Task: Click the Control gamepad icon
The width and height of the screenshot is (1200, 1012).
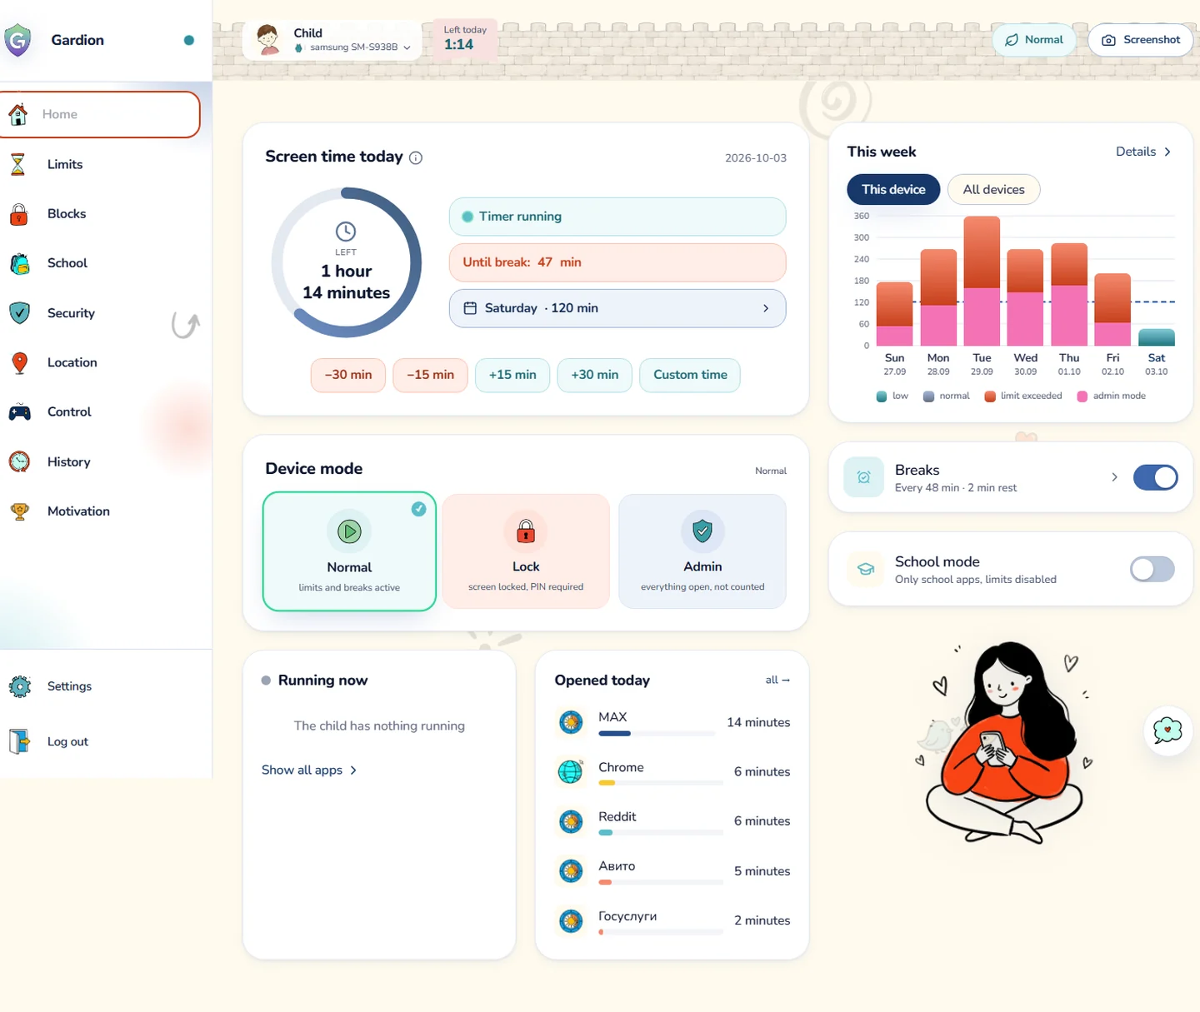Action: 19,411
